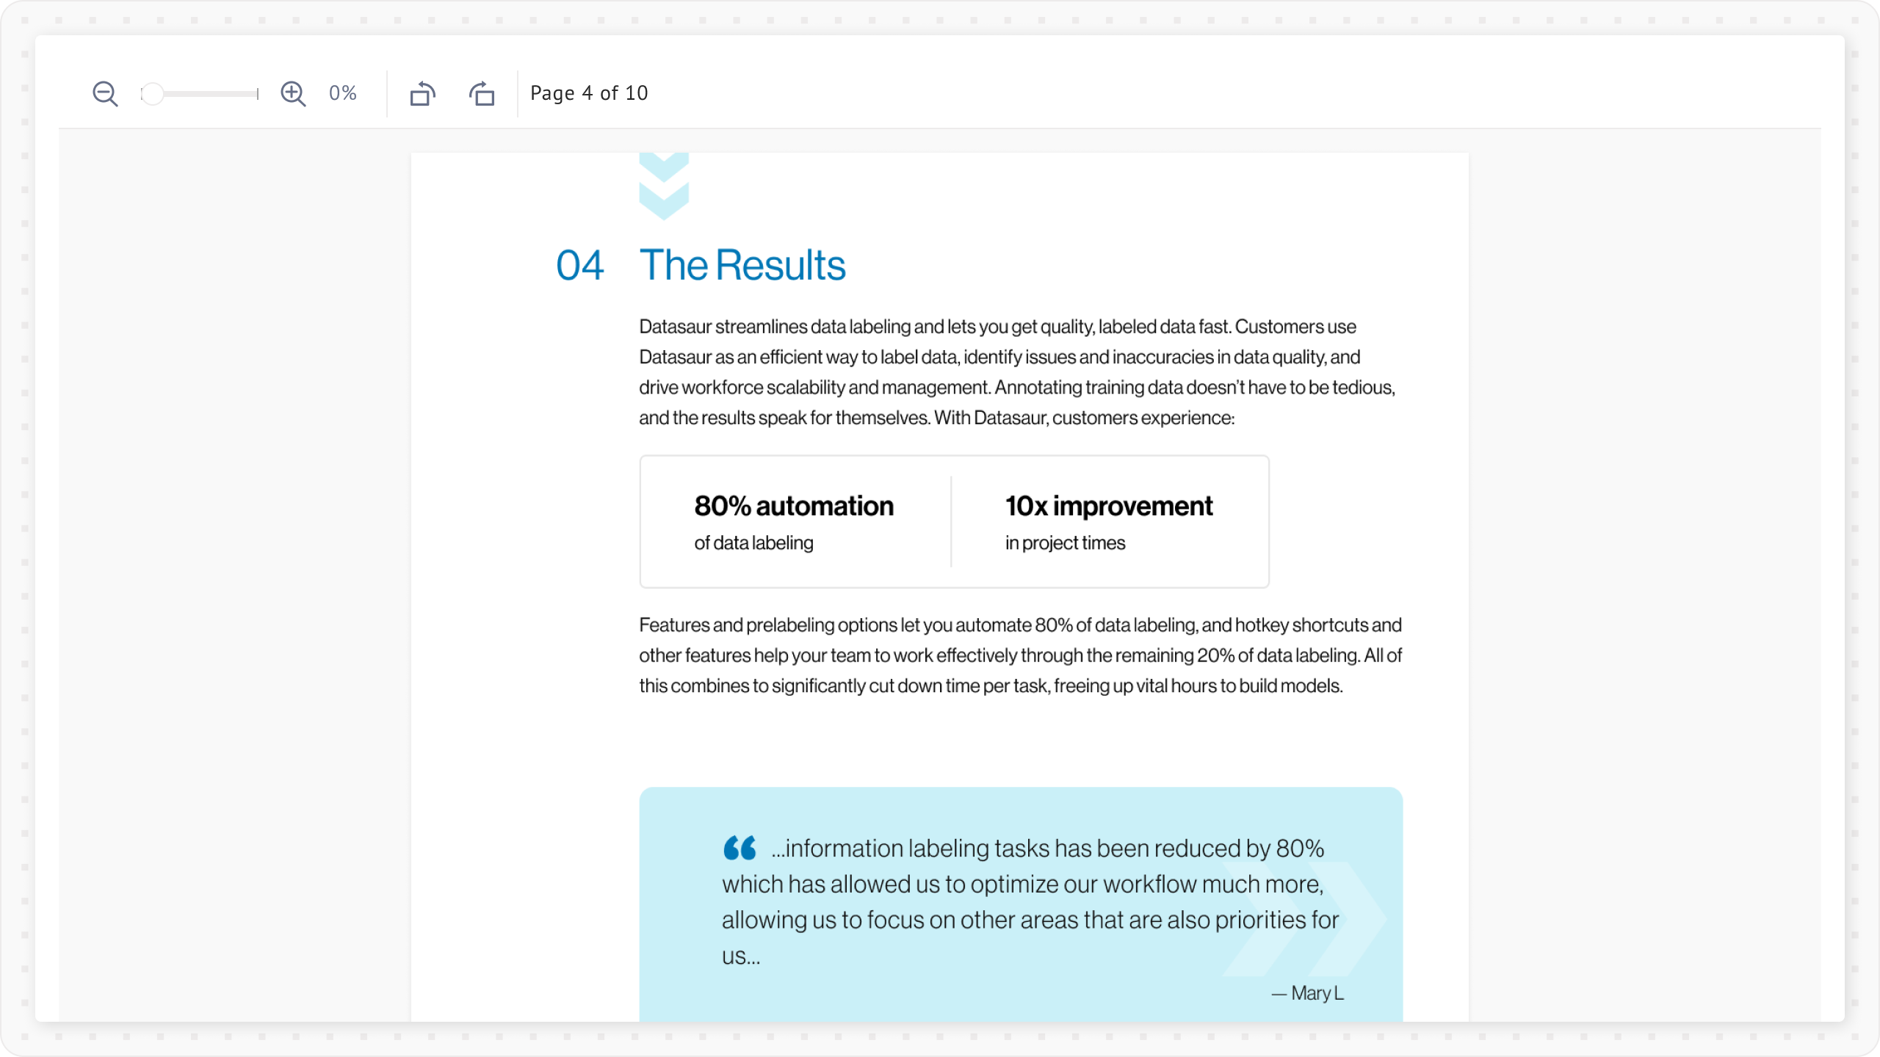Click "The Results" section heading
This screenshot has height=1057, width=1880.
742,265
